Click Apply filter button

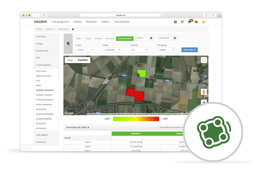[189, 50]
